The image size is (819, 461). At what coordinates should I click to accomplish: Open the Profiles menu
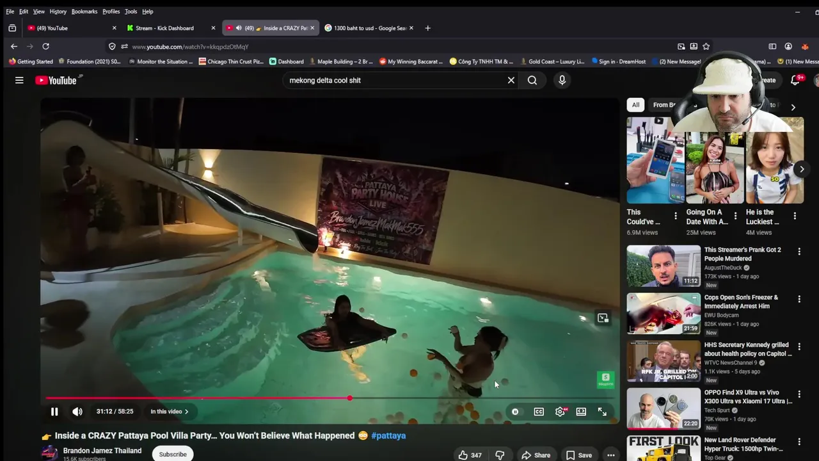tap(111, 12)
